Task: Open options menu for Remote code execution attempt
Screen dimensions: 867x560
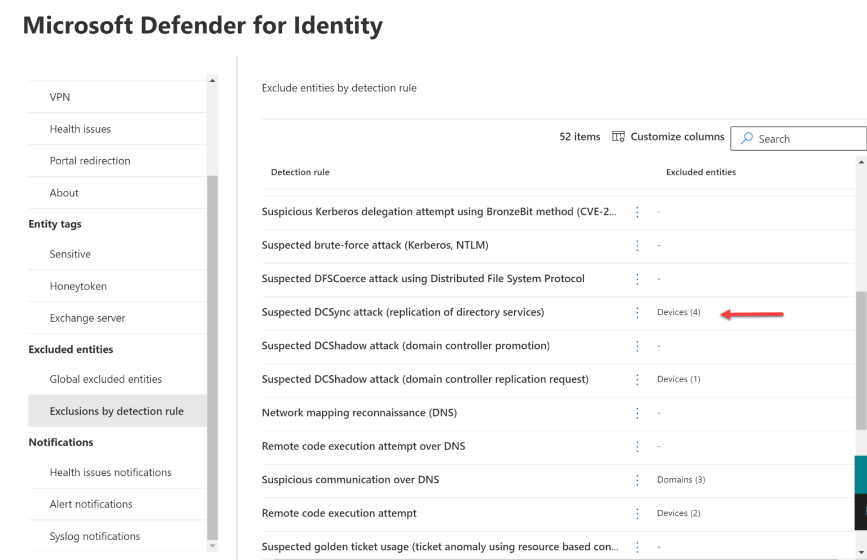Action: (x=637, y=513)
